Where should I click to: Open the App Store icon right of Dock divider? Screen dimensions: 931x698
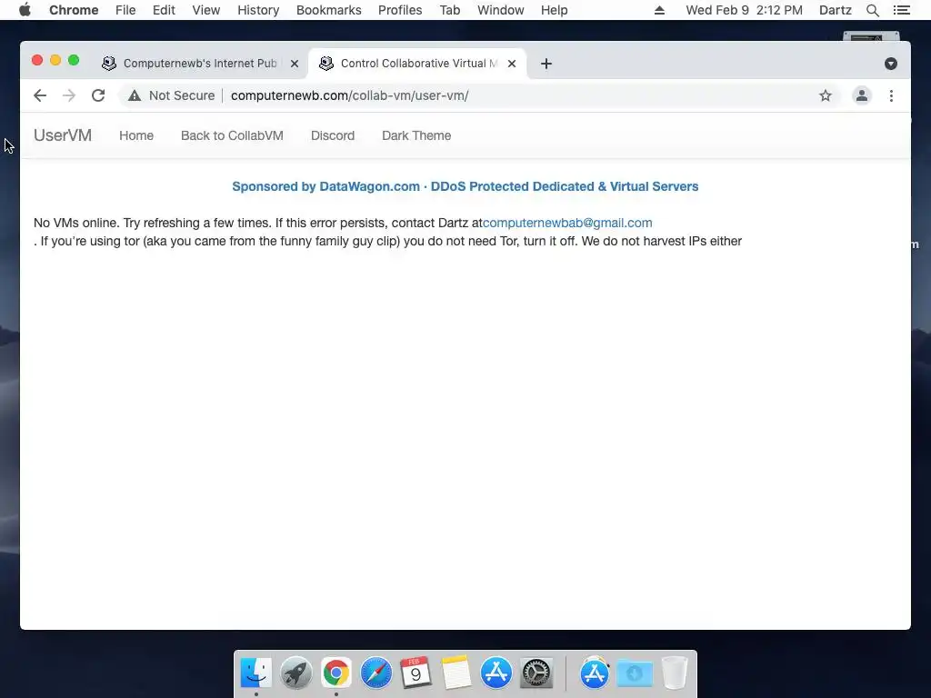[595, 673]
